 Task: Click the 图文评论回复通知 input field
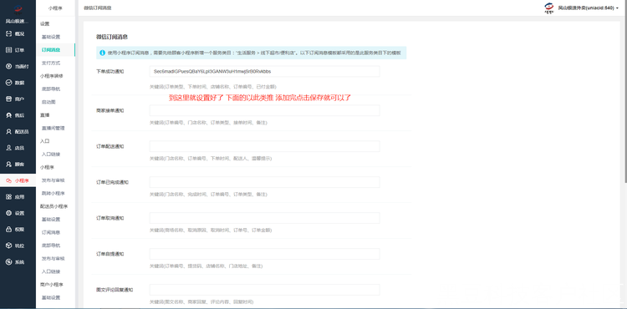[264, 290]
